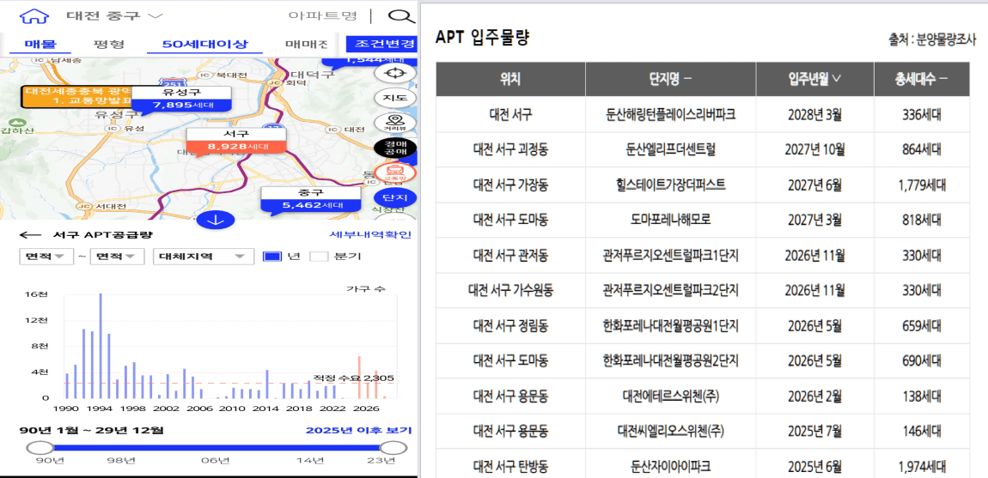Select 한화포레나대전월평공원2단지 cell
The image size is (988, 478).
(670, 361)
